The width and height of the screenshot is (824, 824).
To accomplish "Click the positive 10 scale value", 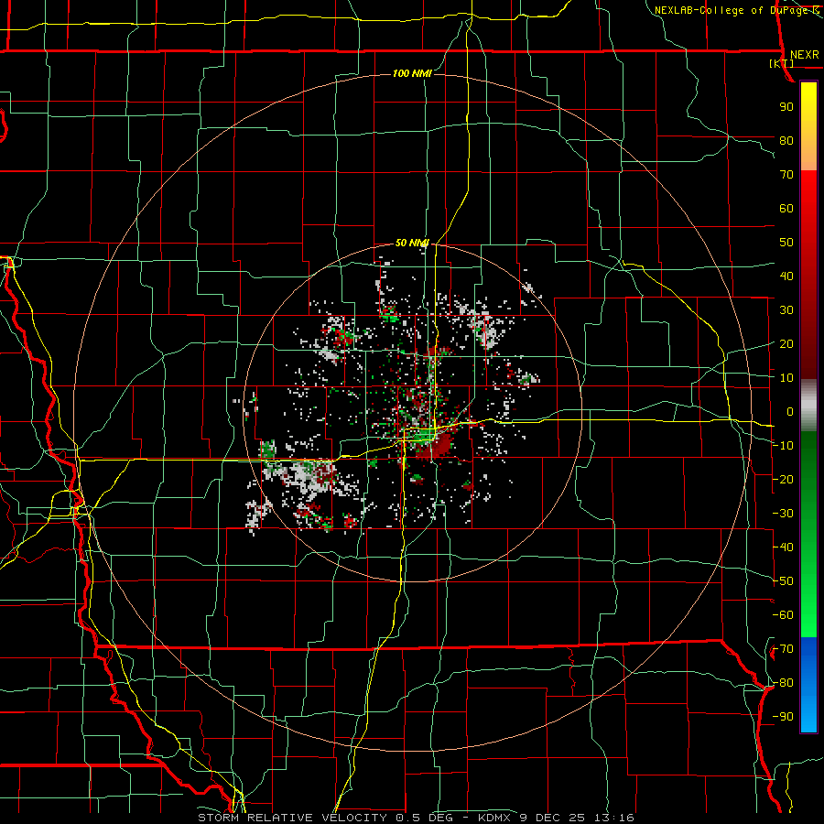I will click(786, 378).
